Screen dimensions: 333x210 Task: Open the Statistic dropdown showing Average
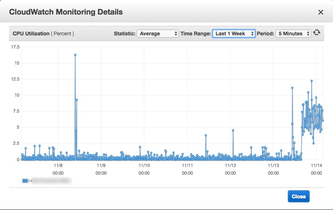pyautogui.click(x=157, y=34)
